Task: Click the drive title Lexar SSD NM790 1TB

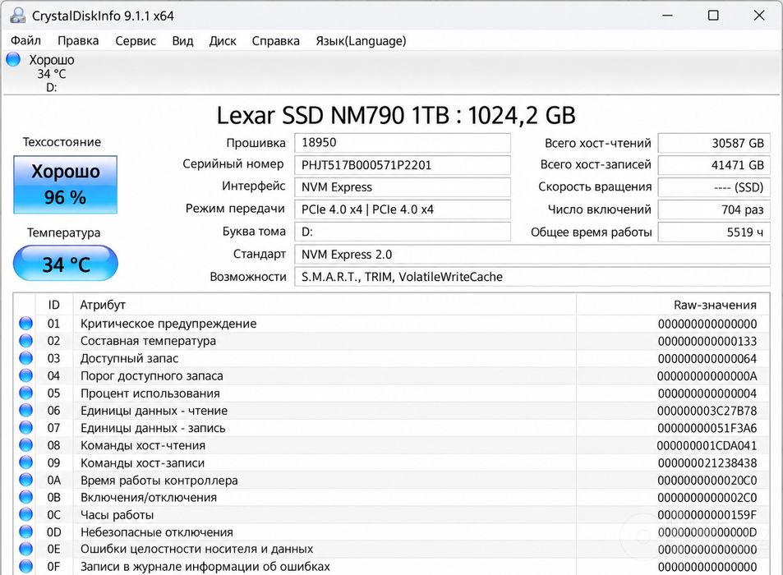Action: [396, 115]
